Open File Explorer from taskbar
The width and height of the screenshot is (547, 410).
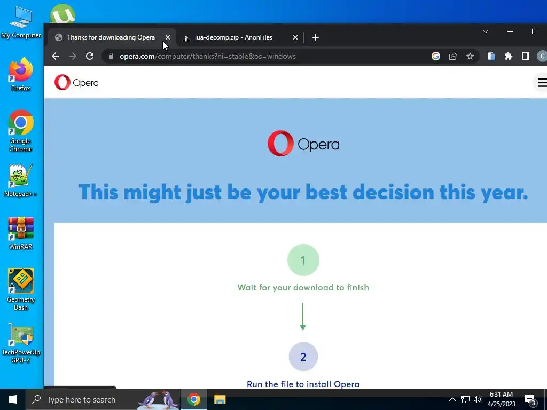(220, 399)
